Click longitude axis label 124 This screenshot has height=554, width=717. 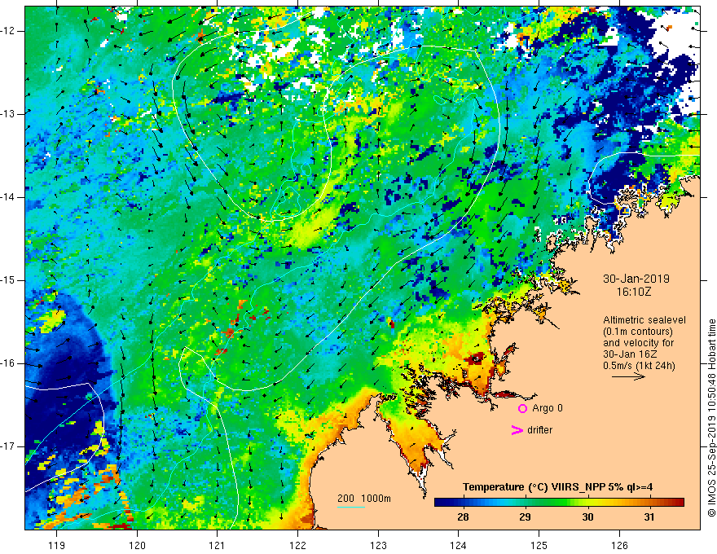pos(459,545)
